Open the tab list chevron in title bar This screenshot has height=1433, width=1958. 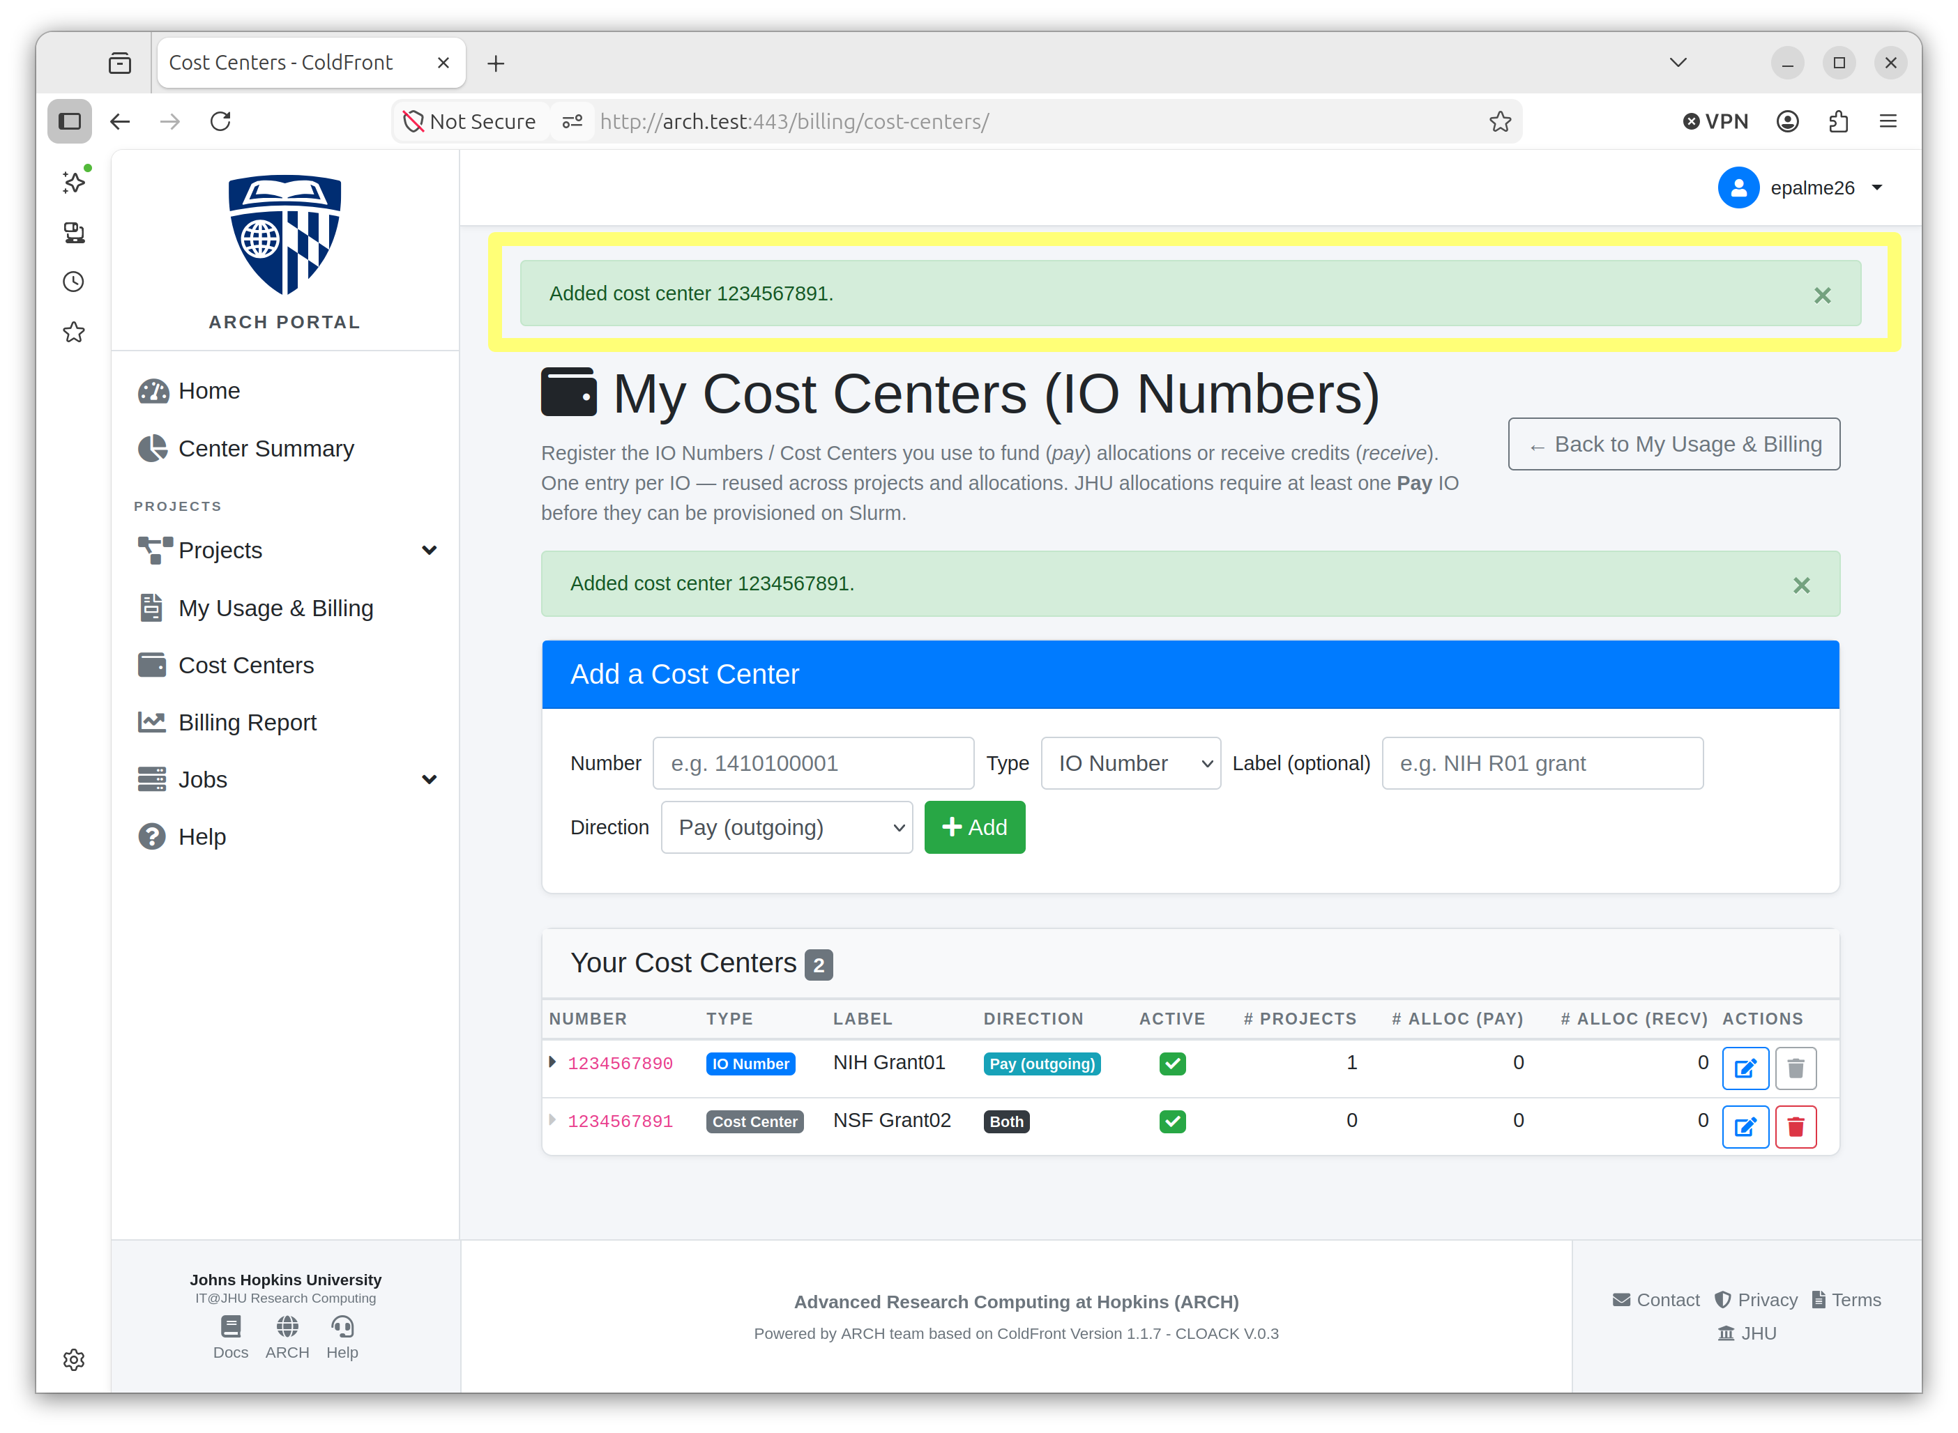pyautogui.click(x=1678, y=63)
